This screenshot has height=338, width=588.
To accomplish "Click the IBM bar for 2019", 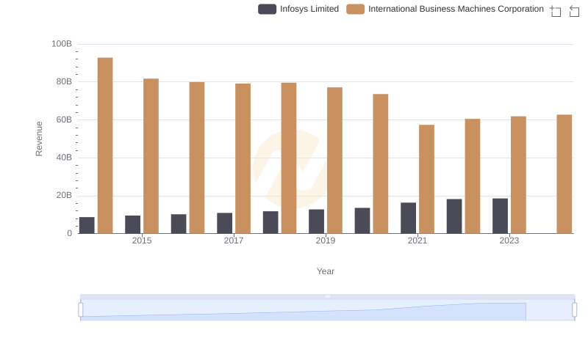I will pos(335,161).
